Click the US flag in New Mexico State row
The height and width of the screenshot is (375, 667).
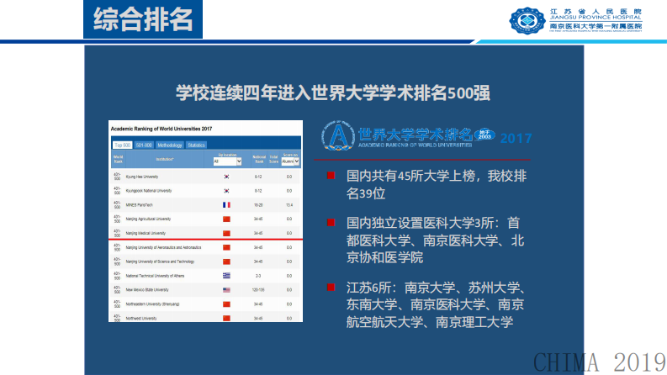(x=226, y=290)
